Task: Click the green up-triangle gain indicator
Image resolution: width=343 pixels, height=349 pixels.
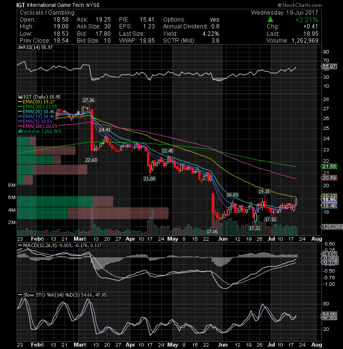Action: (270, 20)
